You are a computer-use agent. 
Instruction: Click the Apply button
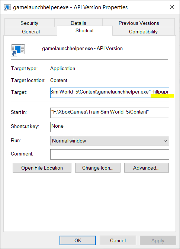[x=158, y=240]
